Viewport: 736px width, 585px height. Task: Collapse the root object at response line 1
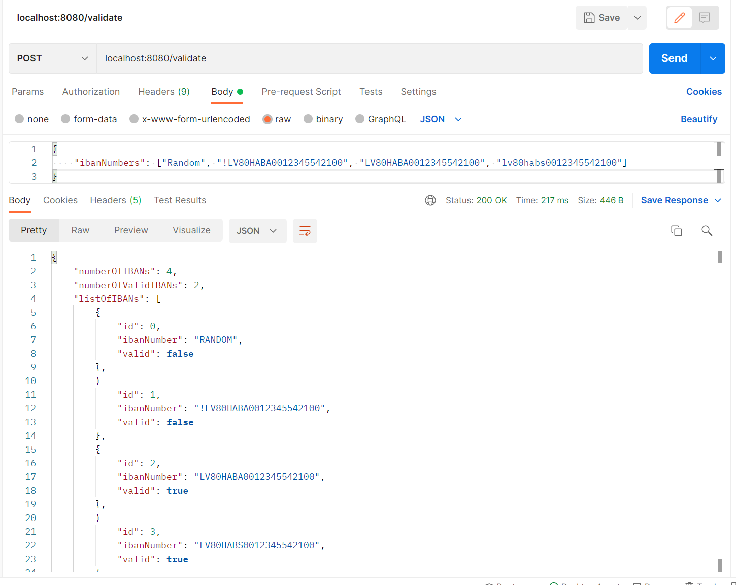tap(54, 258)
